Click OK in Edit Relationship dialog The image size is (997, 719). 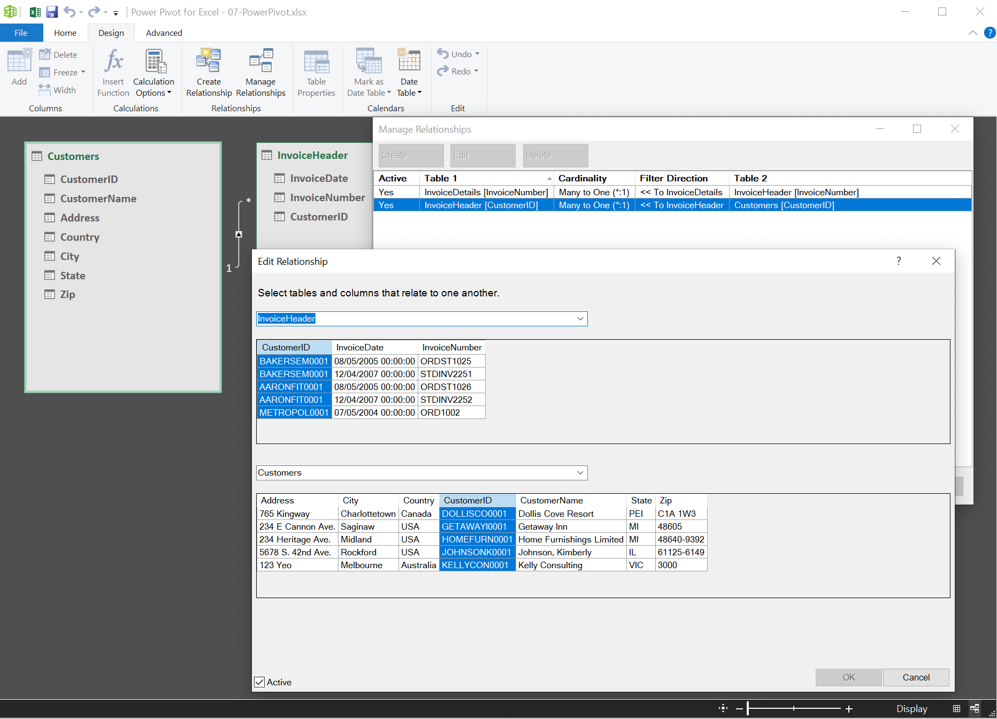point(849,677)
